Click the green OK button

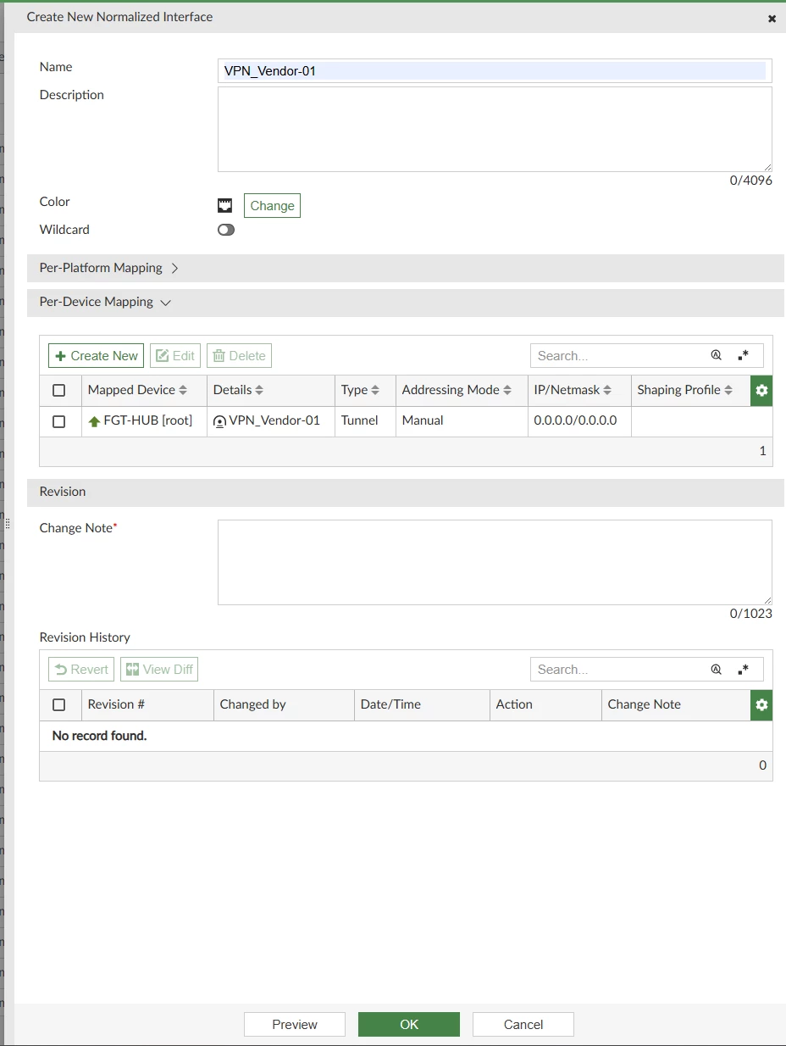[x=409, y=1024]
